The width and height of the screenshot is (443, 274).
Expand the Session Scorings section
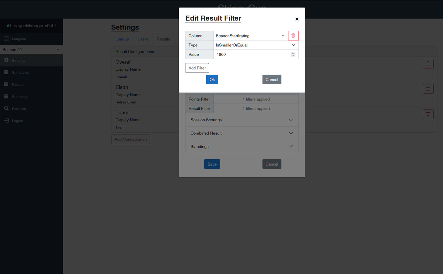(242, 120)
